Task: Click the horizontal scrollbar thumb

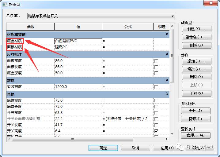Action: click(x=73, y=139)
